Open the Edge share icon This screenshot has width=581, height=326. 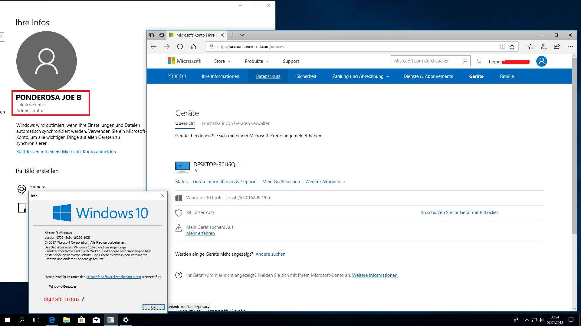pos(557,46)
